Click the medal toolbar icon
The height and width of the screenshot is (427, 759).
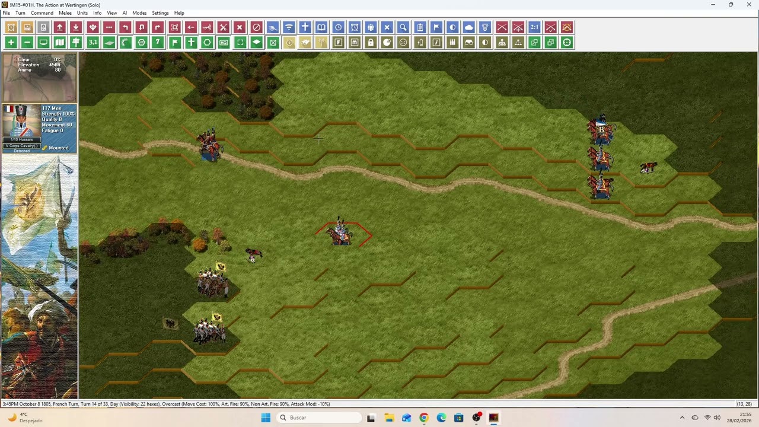[485, 27]
